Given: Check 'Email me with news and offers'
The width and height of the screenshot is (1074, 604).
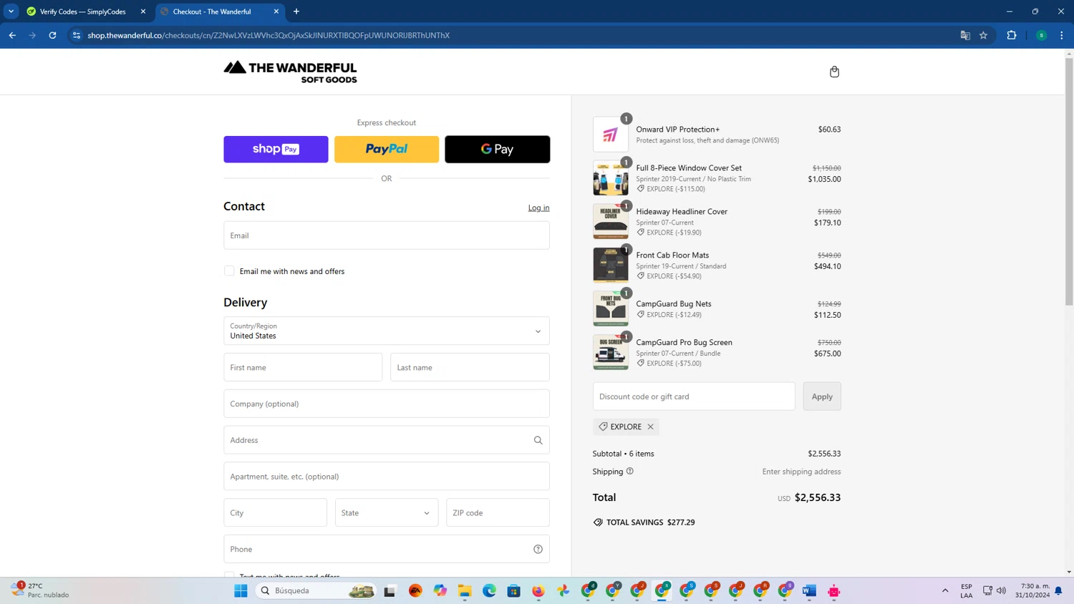Looking at the screenshot, I should coord(229,271).
